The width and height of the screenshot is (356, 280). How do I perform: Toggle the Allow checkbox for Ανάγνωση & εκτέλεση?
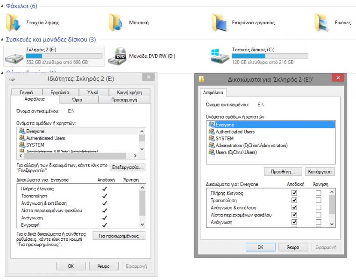click(294, 208)
